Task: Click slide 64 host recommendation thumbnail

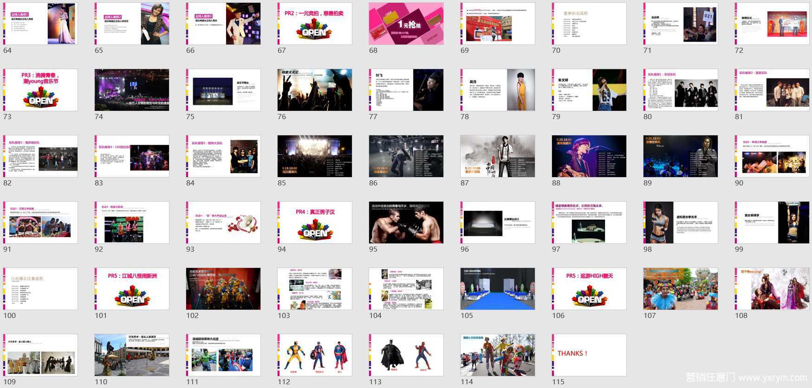Action: (40, 24)
